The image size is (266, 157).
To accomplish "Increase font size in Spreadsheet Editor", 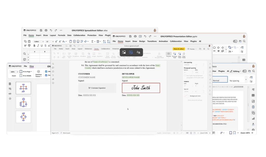I will pos(56,41).
